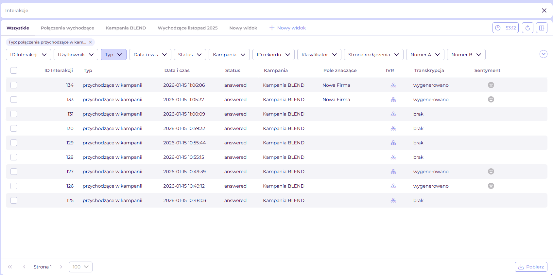553x275 pixels.
Task: Open IVR path icon for interaction 134
Action: (393, 85)
